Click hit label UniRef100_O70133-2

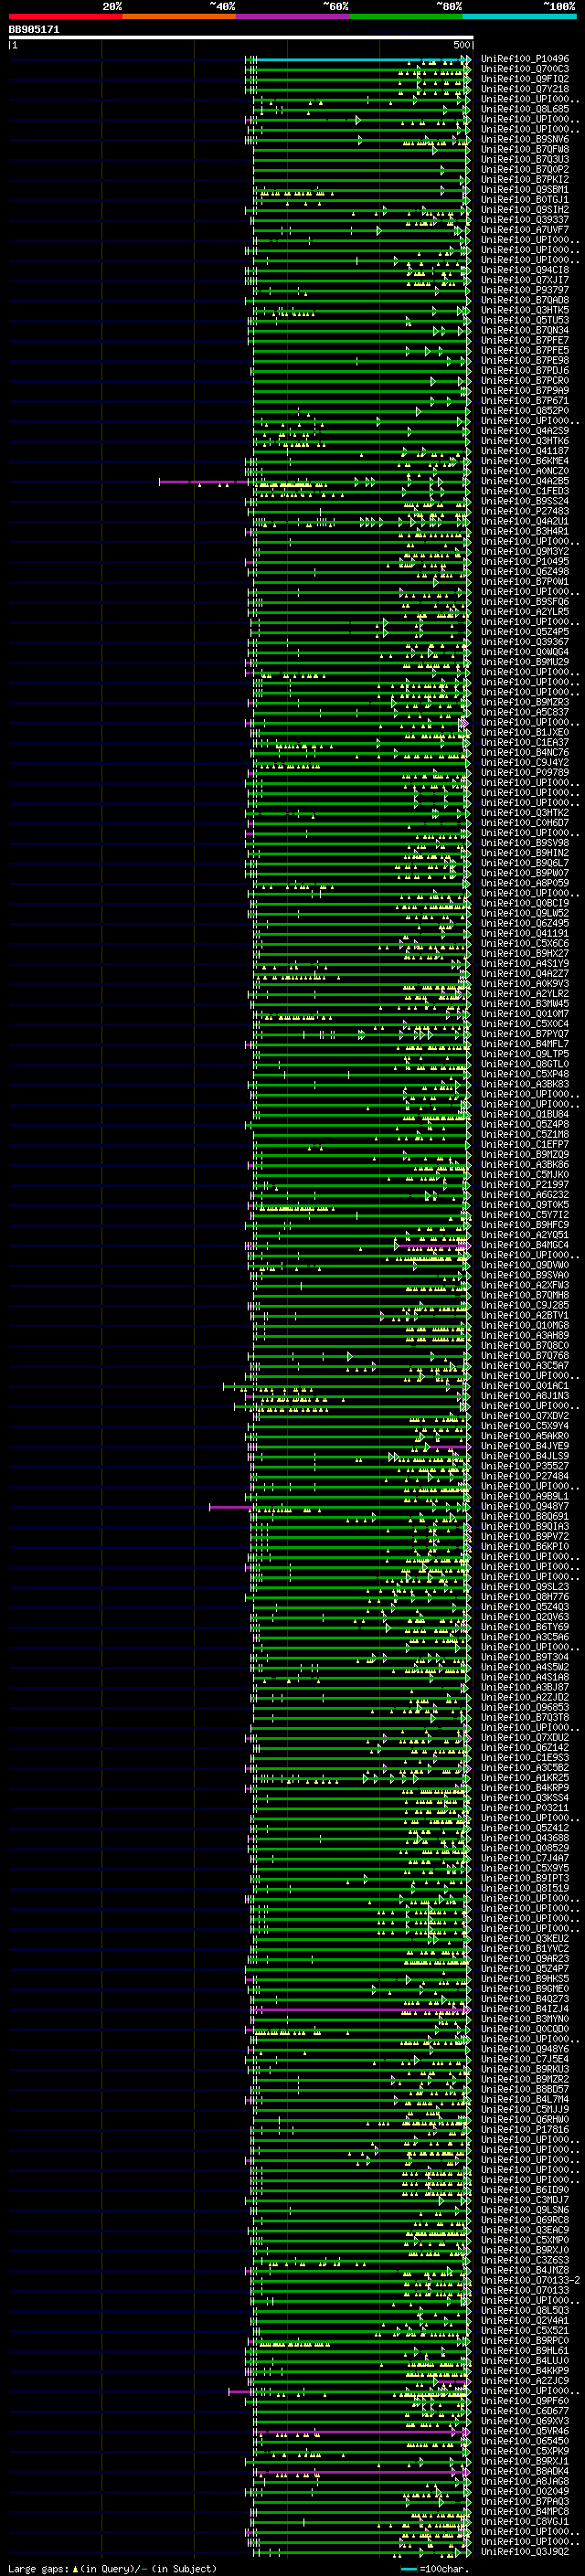click(531, 2280)
